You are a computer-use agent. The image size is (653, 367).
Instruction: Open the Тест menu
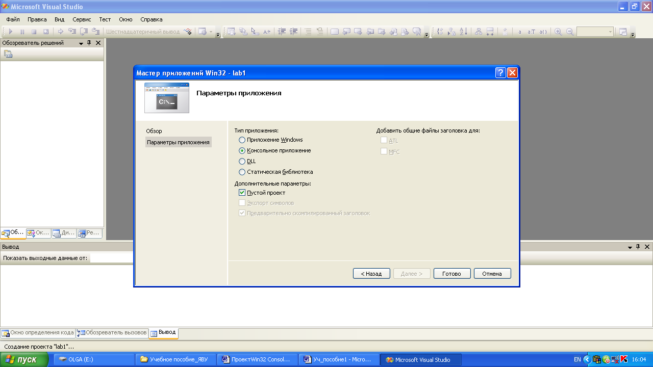click(x=105, y=19)
